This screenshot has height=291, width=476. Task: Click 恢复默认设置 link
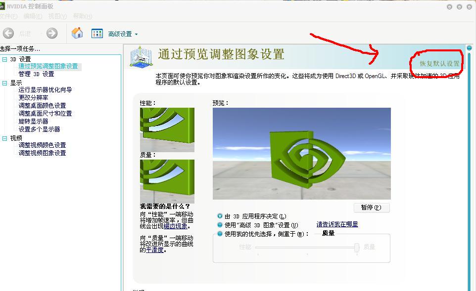tap(439, 64)
